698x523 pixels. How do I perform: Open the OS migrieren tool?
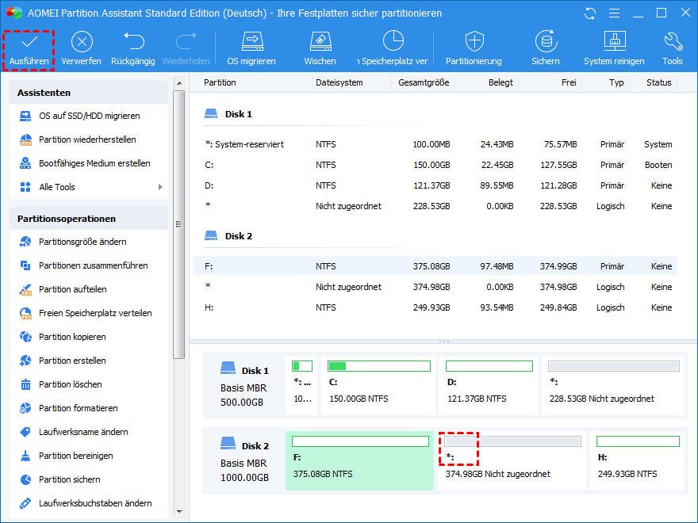pos(251,43)
